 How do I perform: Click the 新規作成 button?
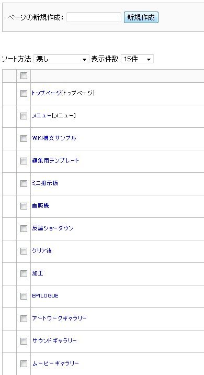click(x=141, y=17)
